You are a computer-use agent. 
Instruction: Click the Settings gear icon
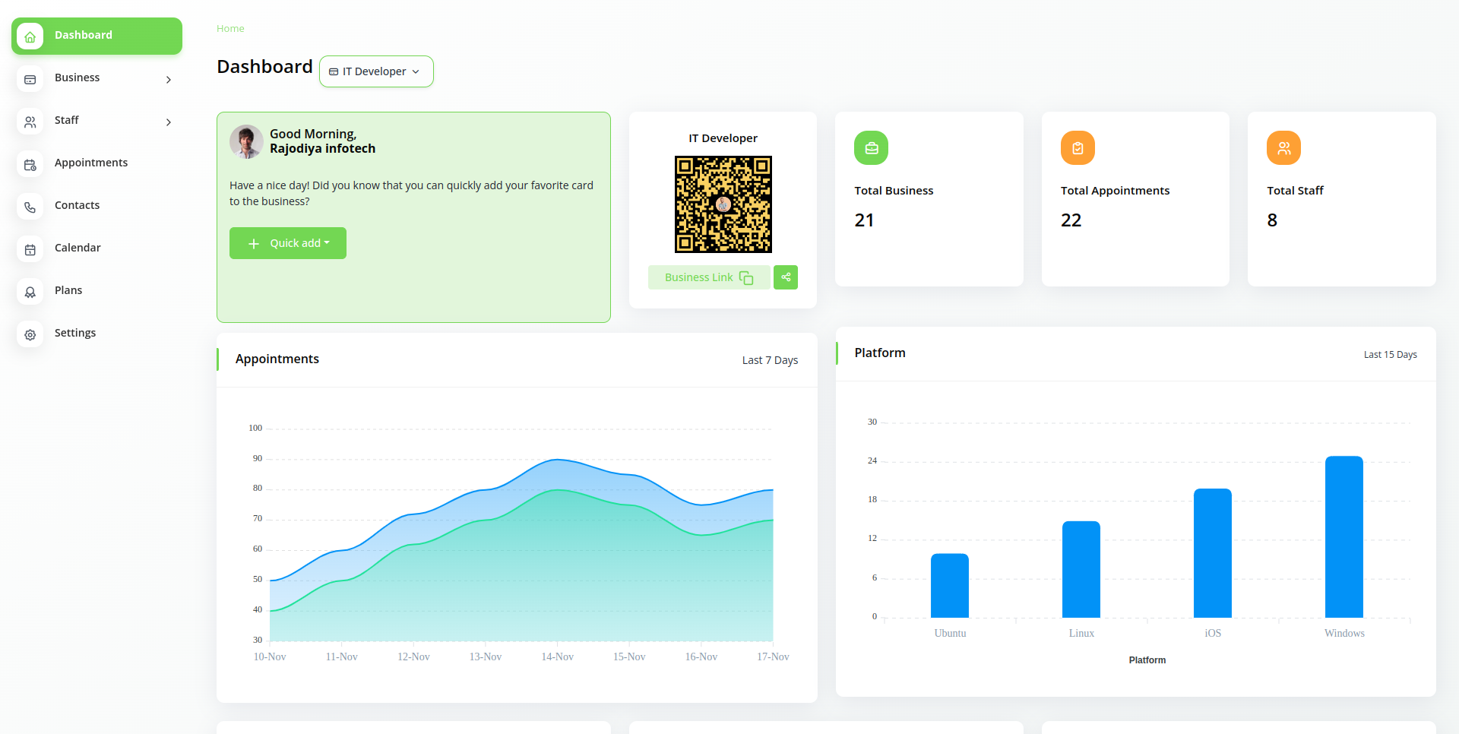(x=30, y=334)
